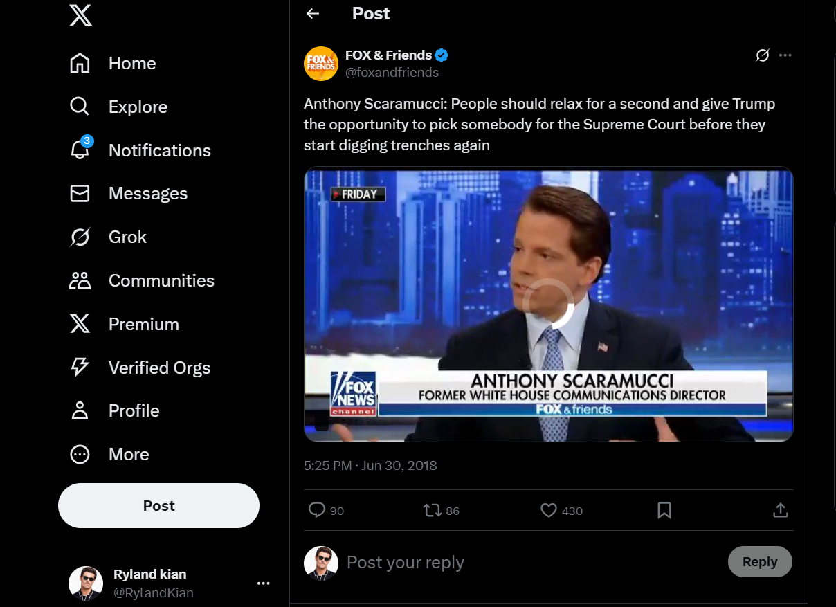Repost using the retweet icon
836x607 pixels.
[x=432, y=511]
